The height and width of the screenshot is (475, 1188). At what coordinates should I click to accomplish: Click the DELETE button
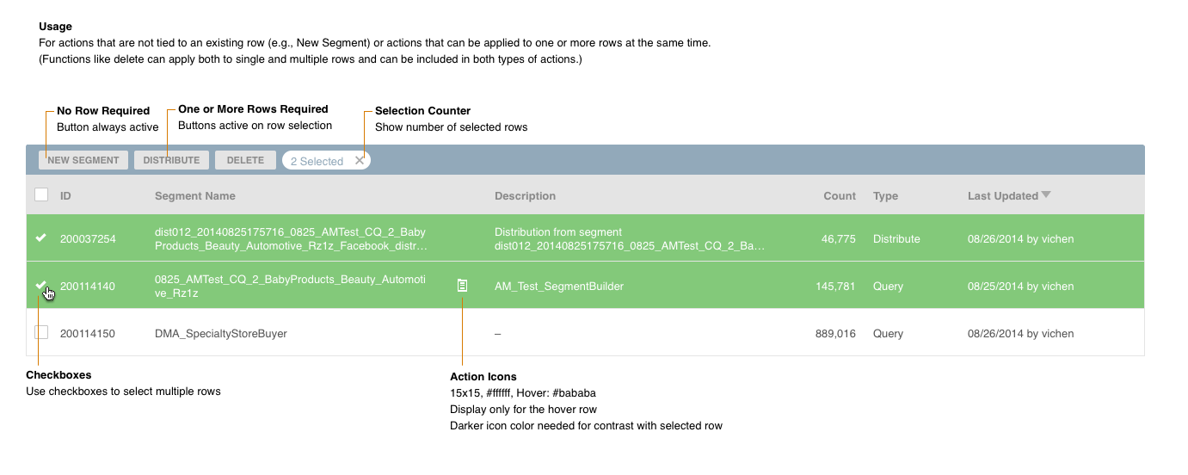pos(245,160)
